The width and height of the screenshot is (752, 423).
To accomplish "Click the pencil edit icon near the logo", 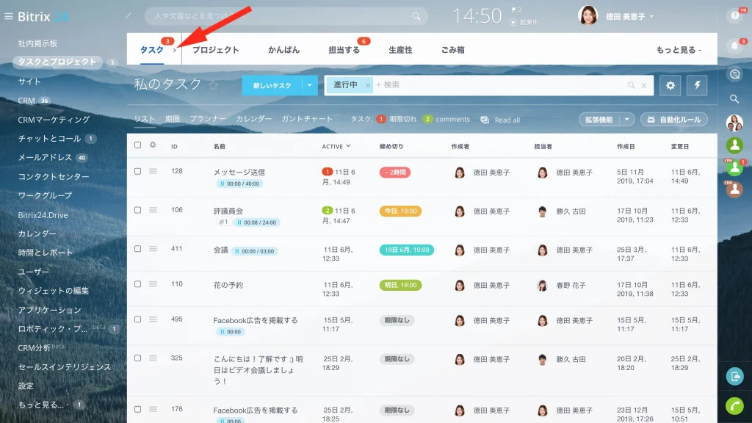I will [x=128, y=16].
